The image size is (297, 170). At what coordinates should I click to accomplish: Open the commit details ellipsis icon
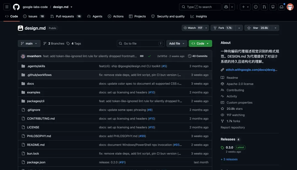coord(142,56)
